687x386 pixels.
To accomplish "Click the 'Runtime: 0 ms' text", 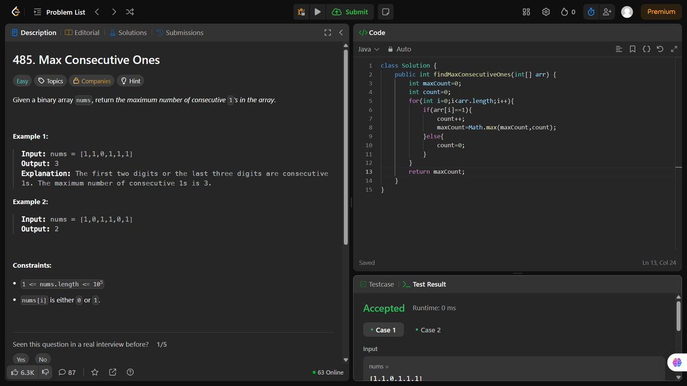I will [434, 308].
